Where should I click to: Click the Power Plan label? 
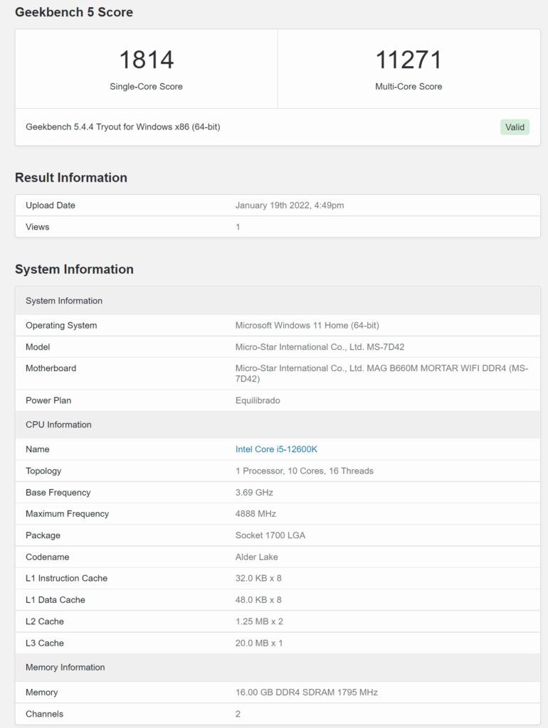coord(48,400)
